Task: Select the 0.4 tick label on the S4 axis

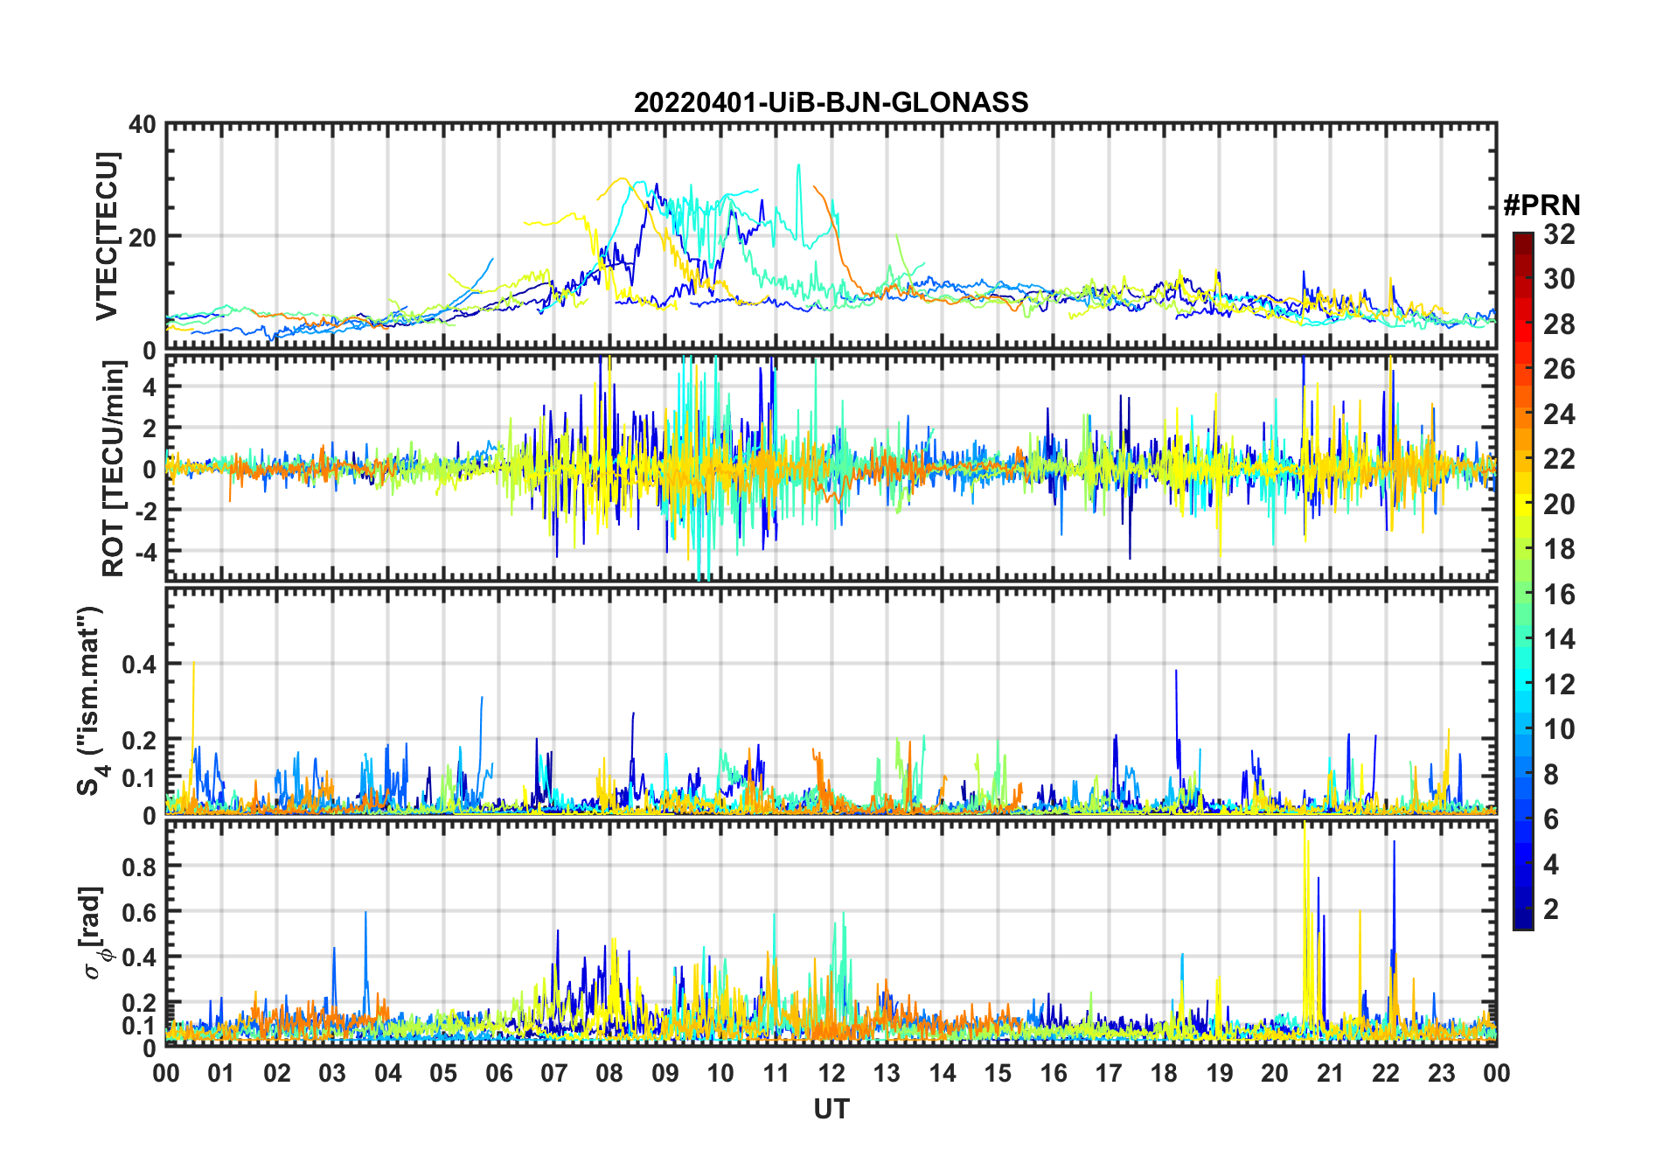Action: pyautogui.click(x=139, y=665)
